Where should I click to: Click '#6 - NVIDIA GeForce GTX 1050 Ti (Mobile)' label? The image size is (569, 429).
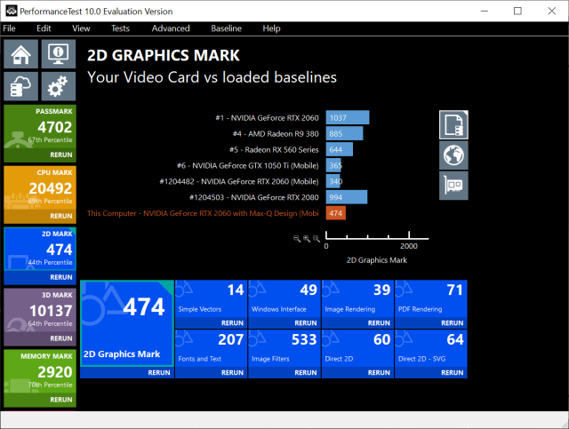[248, 166]
